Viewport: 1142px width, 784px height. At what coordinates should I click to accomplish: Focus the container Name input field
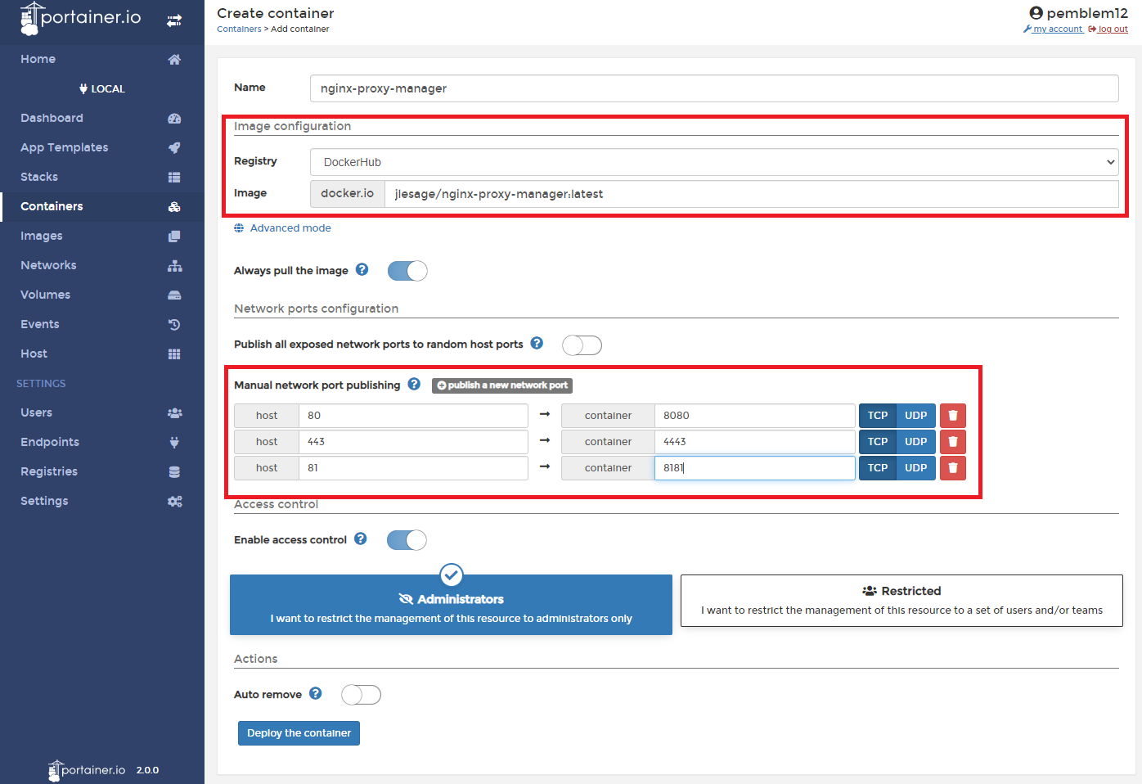pyautogui.click(x=713, y=88)
